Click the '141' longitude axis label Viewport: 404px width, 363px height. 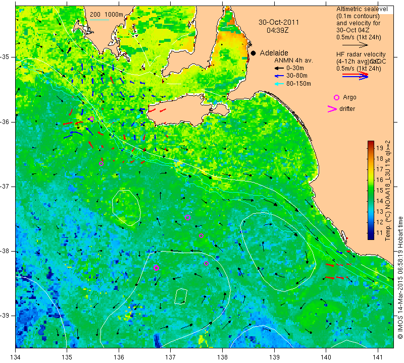[x=378, y=357]
